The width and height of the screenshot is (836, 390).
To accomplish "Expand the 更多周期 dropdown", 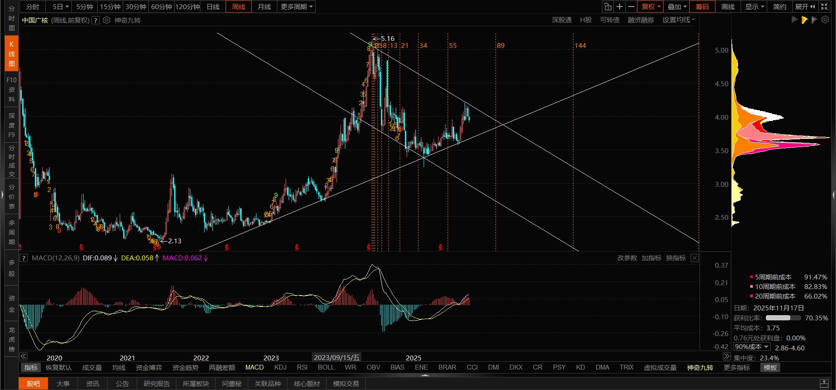I will pyautogui.click(x=296, y=7).
